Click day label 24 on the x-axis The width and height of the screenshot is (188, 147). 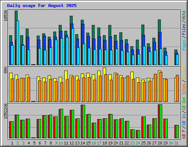point(138,143)
